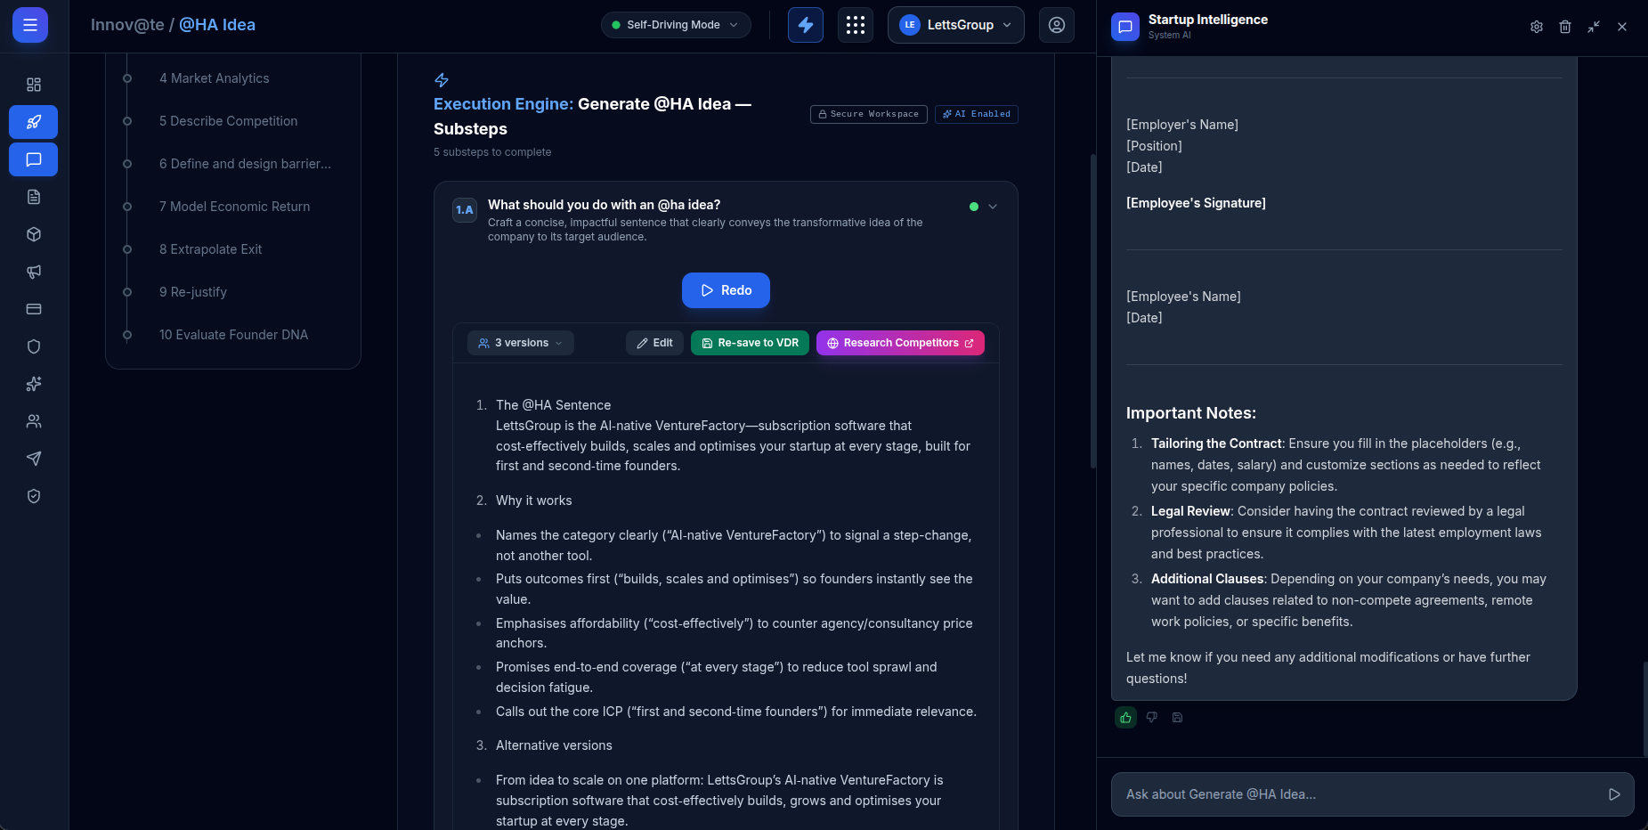Open the Self-Driving Mode dropdown
The height and width of the screenshot is (830, 1648).
click(676, 25)
